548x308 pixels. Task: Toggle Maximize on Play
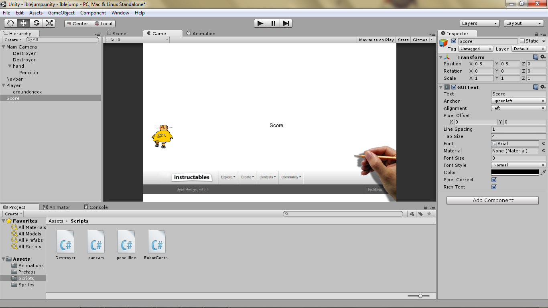376,40
